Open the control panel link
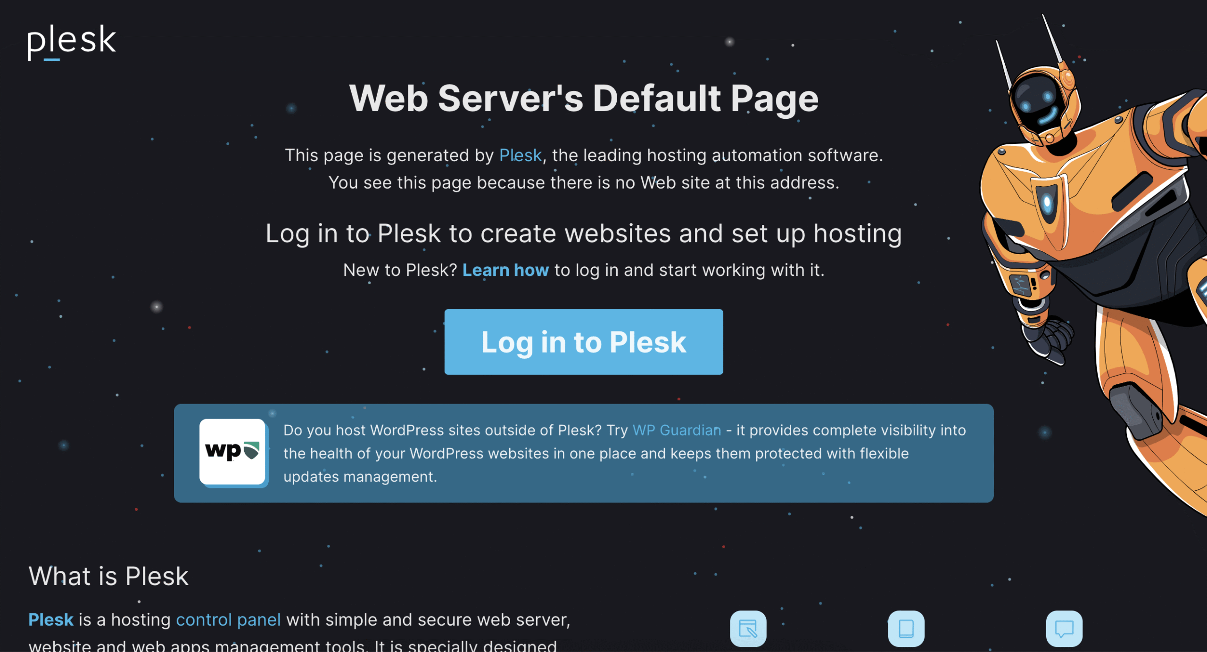Screen dimensions: 1207x652 pyautogui.click(x=228, y=619)
